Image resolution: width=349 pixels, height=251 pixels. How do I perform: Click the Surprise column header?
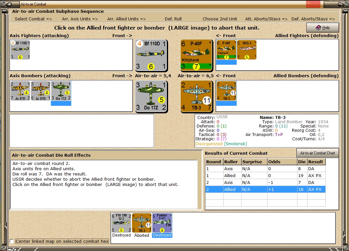254,162
